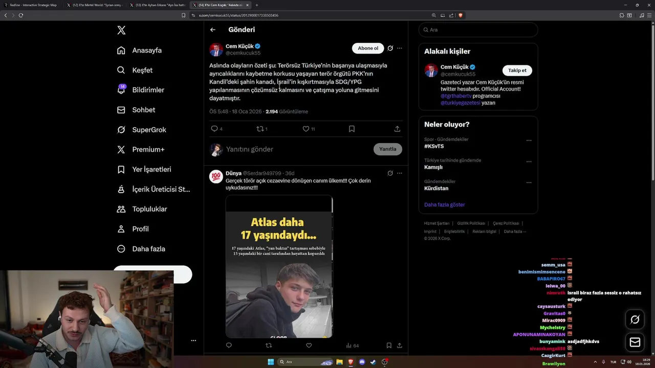Click Abone ol subscribe button
The width and height of the screenshot is (655, 368).
point(368,48)
